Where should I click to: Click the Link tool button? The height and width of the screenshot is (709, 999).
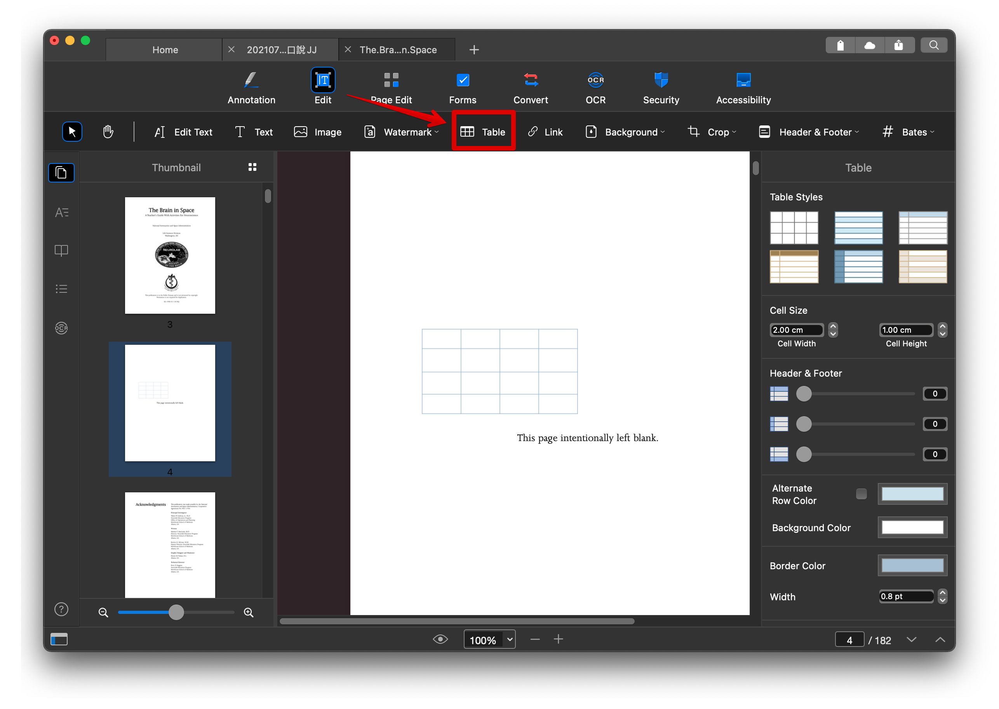[545, 132]
